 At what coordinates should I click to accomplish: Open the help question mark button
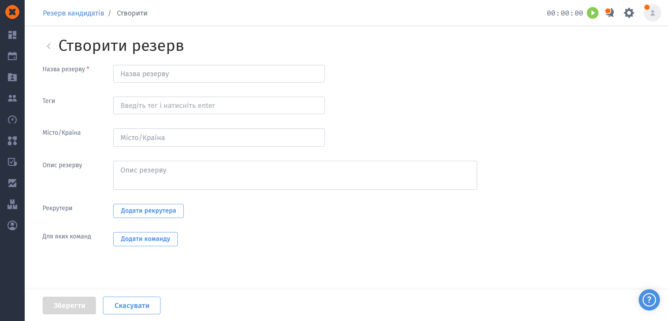[x=649, y=300]
